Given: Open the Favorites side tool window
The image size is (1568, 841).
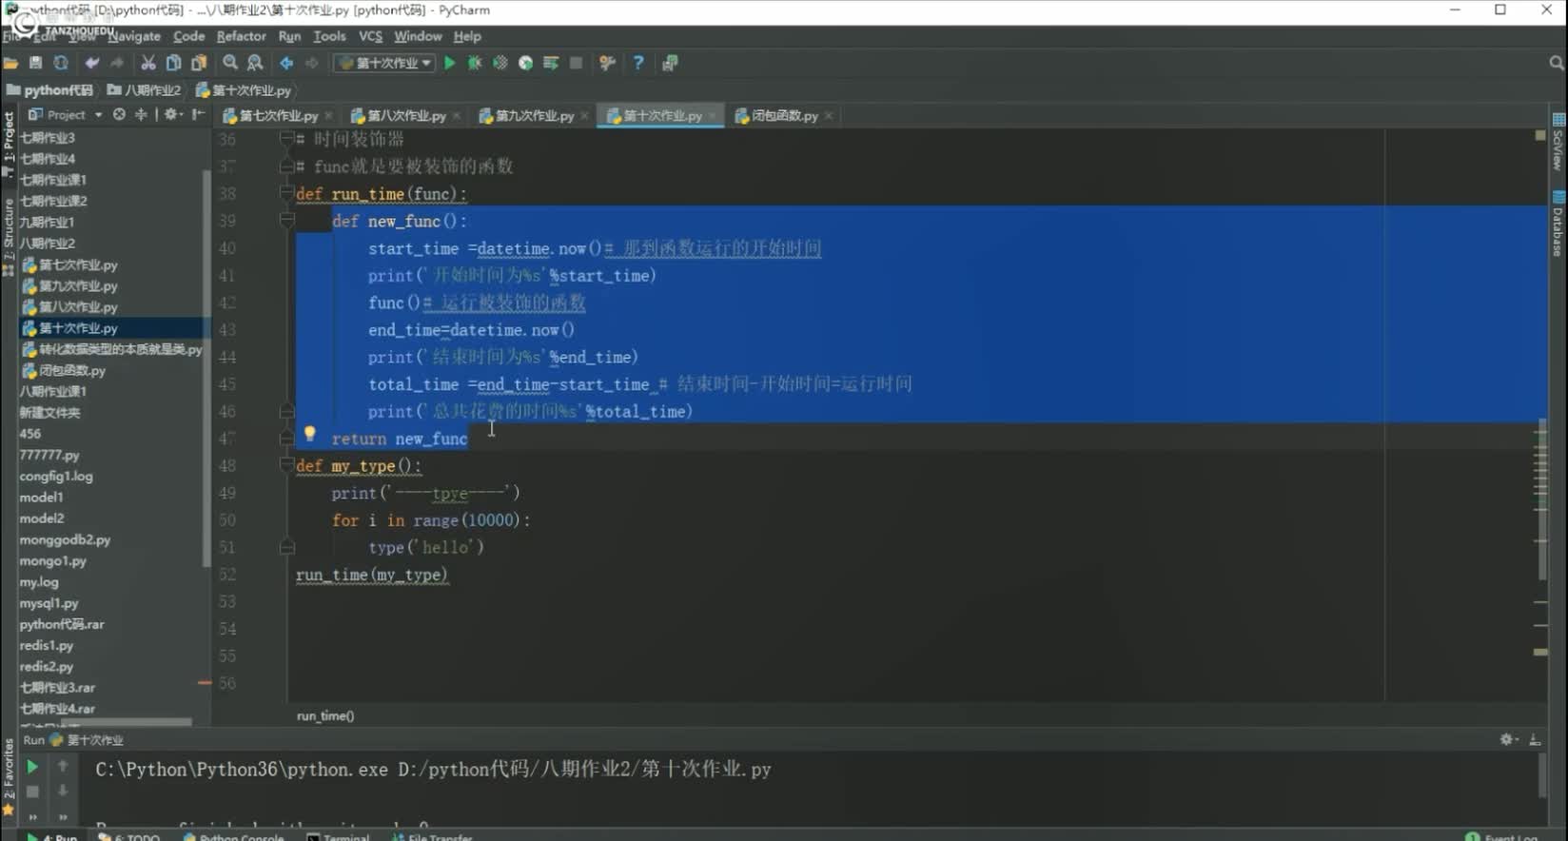Looking at the screenshot, I should [x=9, y=778].
